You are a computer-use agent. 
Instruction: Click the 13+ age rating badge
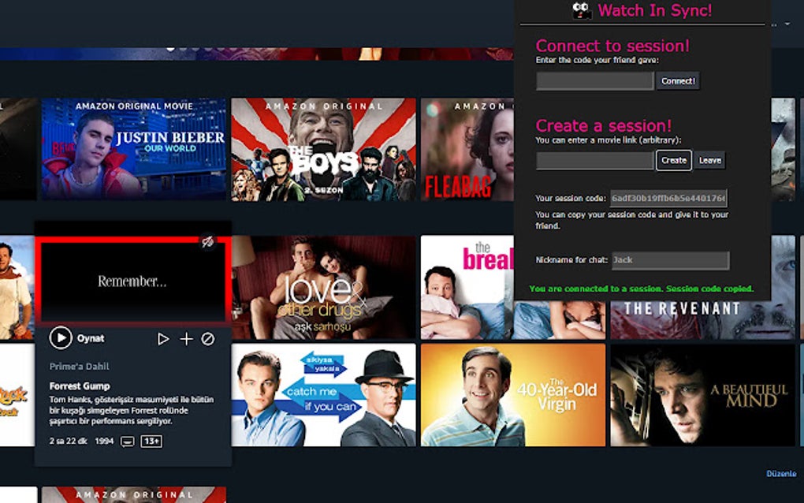(150, 442)
